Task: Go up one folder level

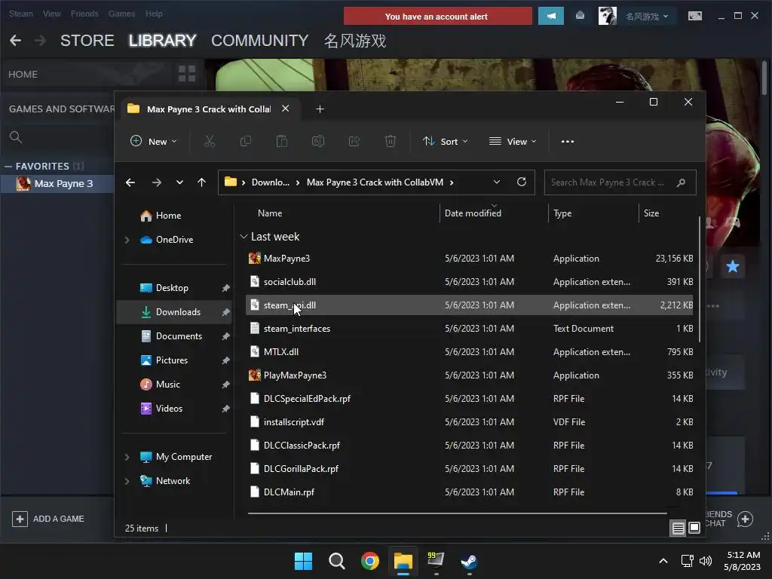Action: tap(201, 182)
